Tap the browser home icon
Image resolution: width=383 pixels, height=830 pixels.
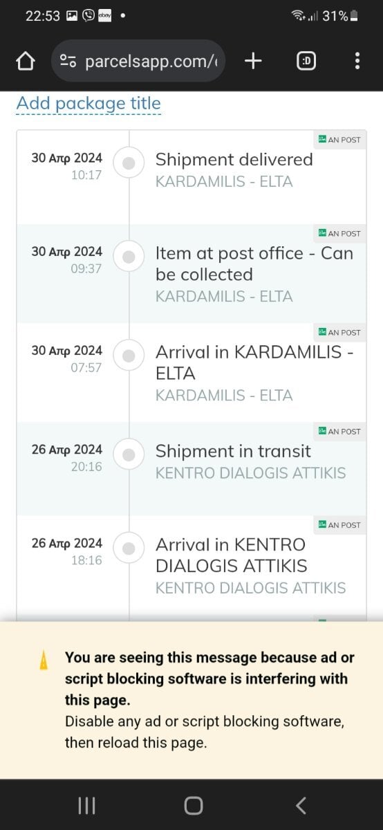coord(26,62)
